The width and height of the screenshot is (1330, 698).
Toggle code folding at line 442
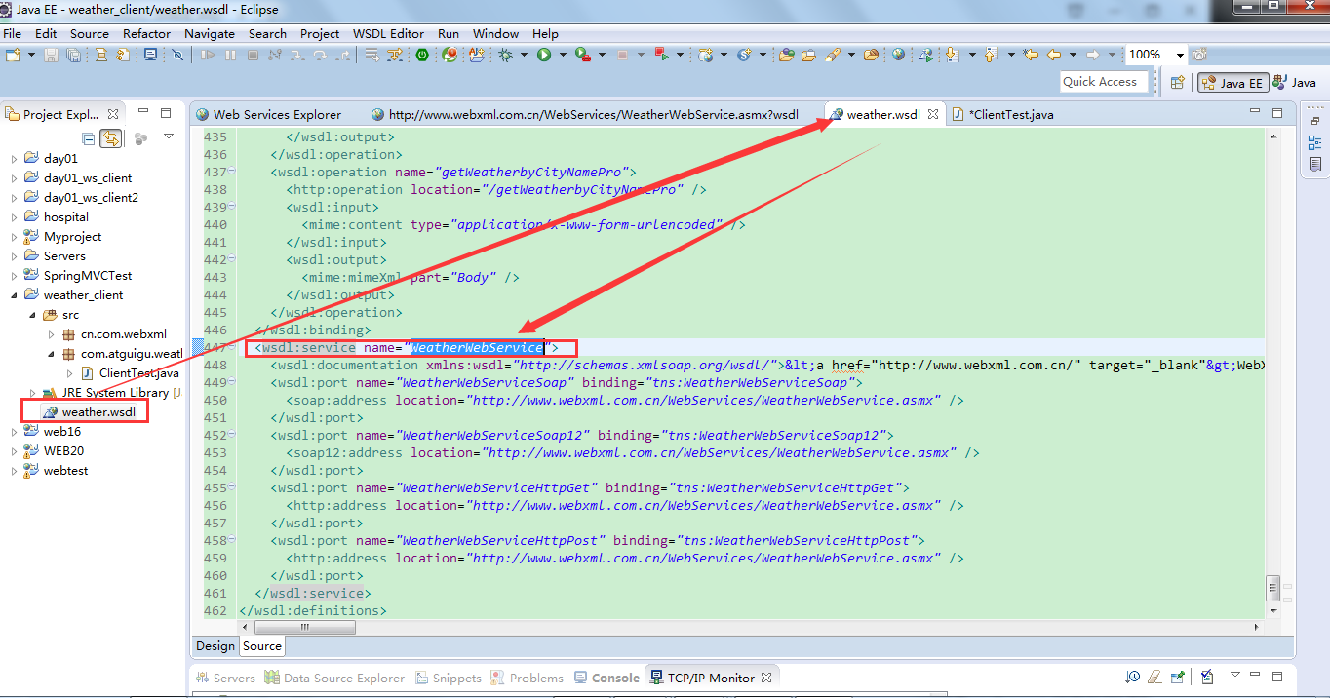[x=231, y=260]
